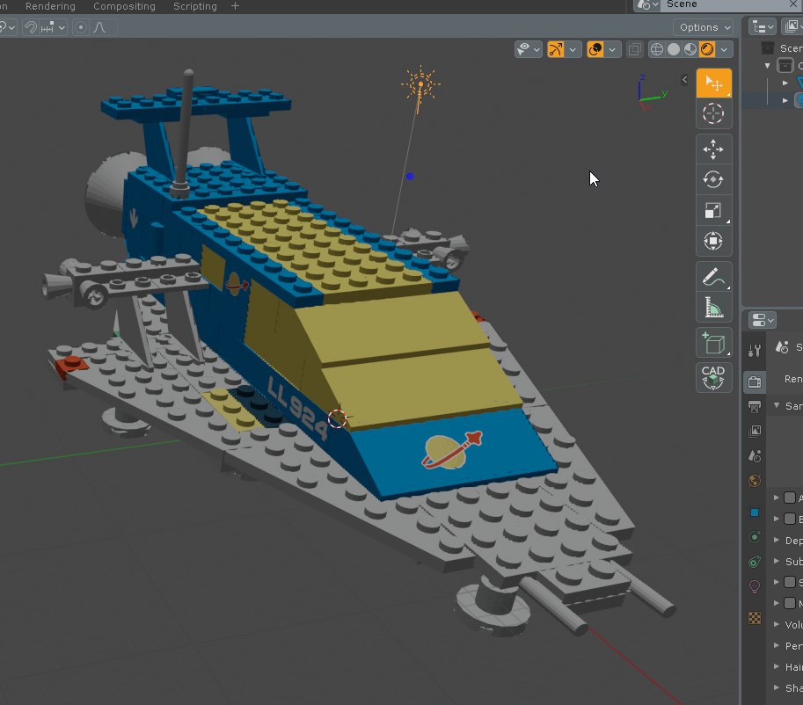Collapse the Sampling panel

[x=777, y=405]
